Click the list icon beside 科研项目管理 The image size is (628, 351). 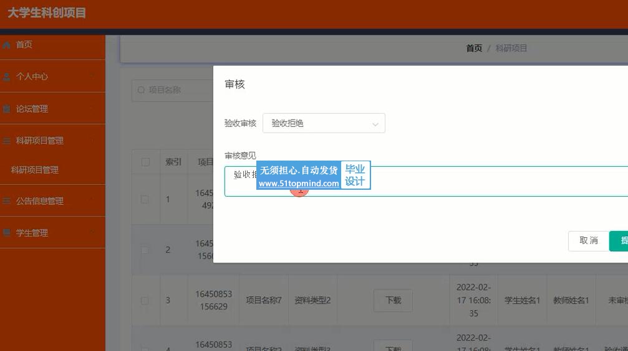6,141
